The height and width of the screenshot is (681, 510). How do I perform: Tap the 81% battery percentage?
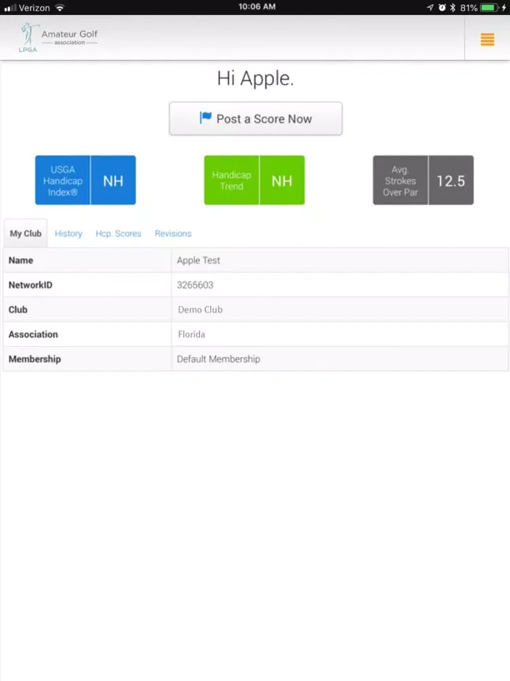[469, 7]
